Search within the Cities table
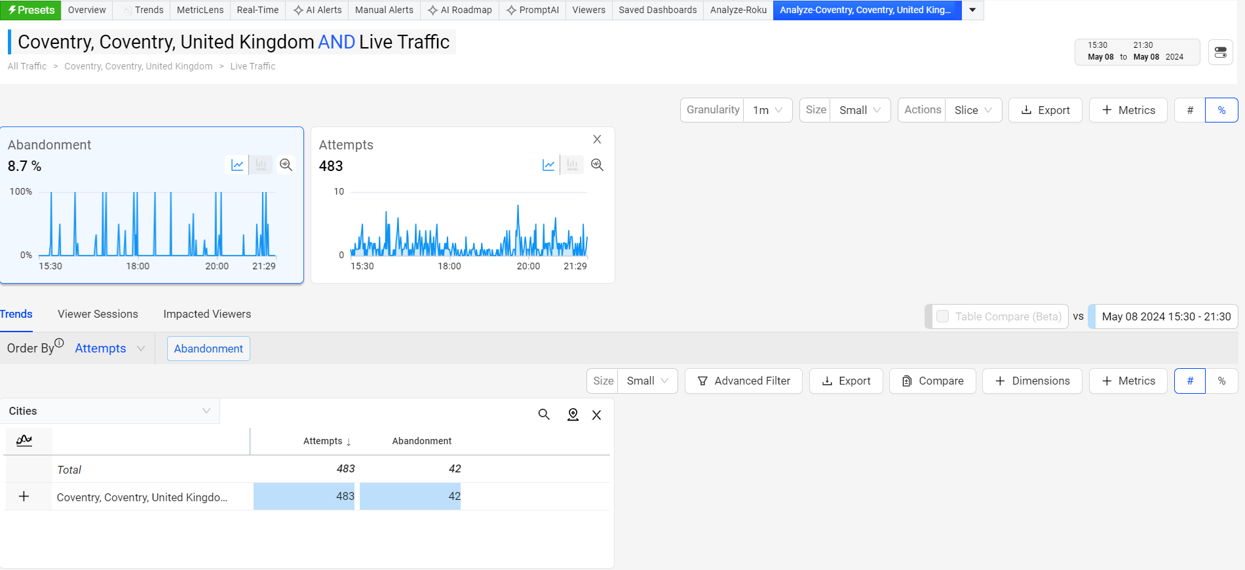This screenshot has width=1245, height=570. 544,415
